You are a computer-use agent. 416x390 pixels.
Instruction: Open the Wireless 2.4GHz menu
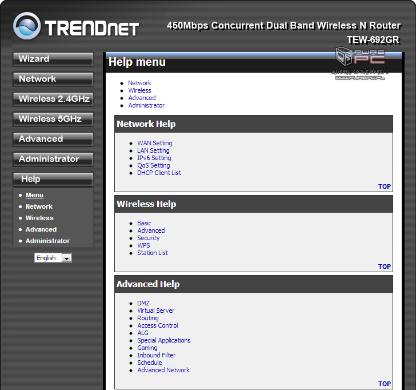pos(53,100)
